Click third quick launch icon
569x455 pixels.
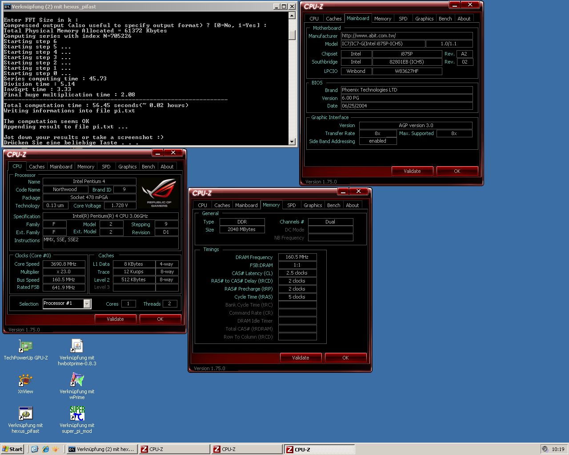click(56, 449)
